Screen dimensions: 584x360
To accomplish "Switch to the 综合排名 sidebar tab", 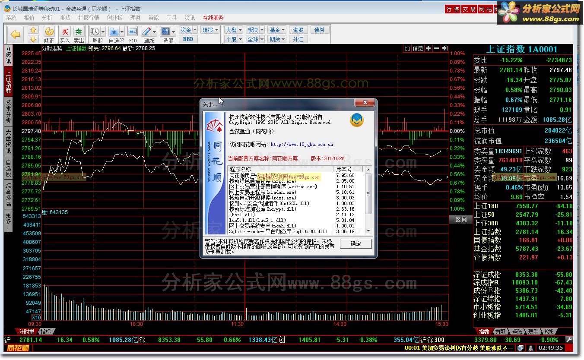I will [8, 196].
